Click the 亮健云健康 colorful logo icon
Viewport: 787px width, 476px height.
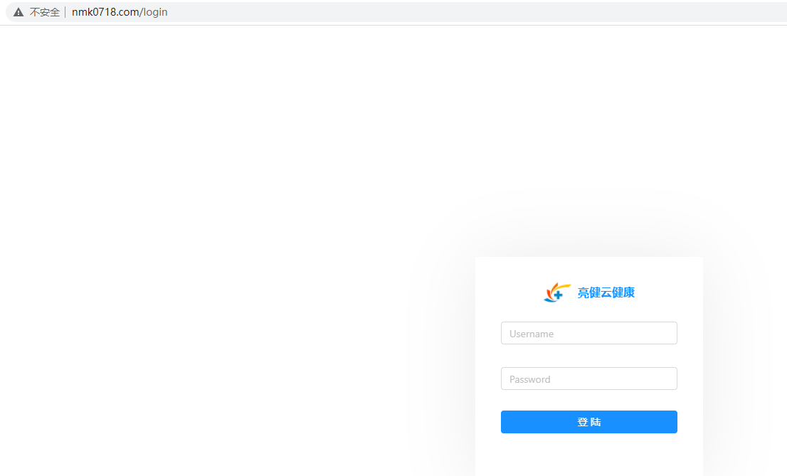(x=557, y=292)
